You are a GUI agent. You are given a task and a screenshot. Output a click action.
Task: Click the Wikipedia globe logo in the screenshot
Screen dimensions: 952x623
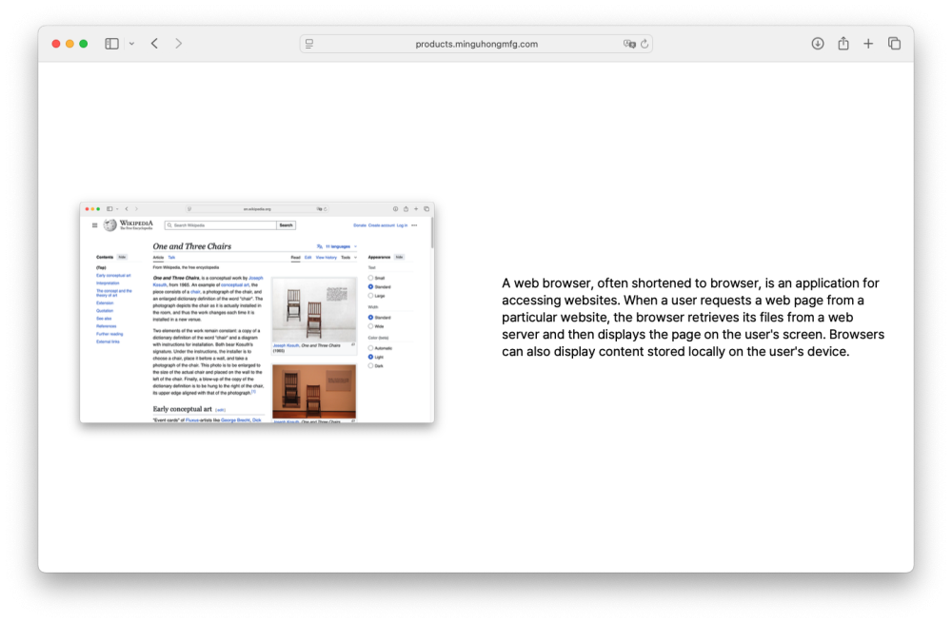[109, 225]
